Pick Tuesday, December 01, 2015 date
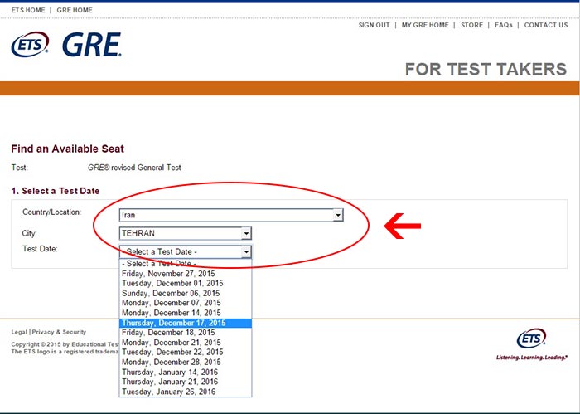Screen dimensions: 580x414 click(x=172, y=283)
